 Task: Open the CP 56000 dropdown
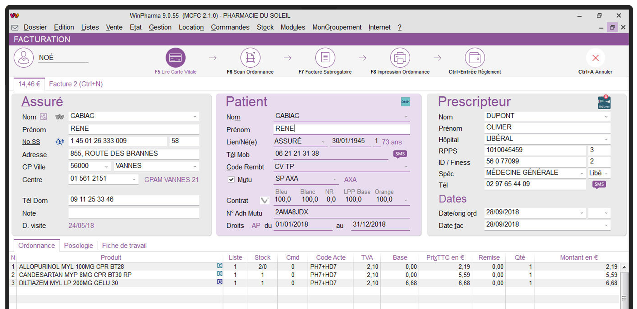[x=107, y=166]
